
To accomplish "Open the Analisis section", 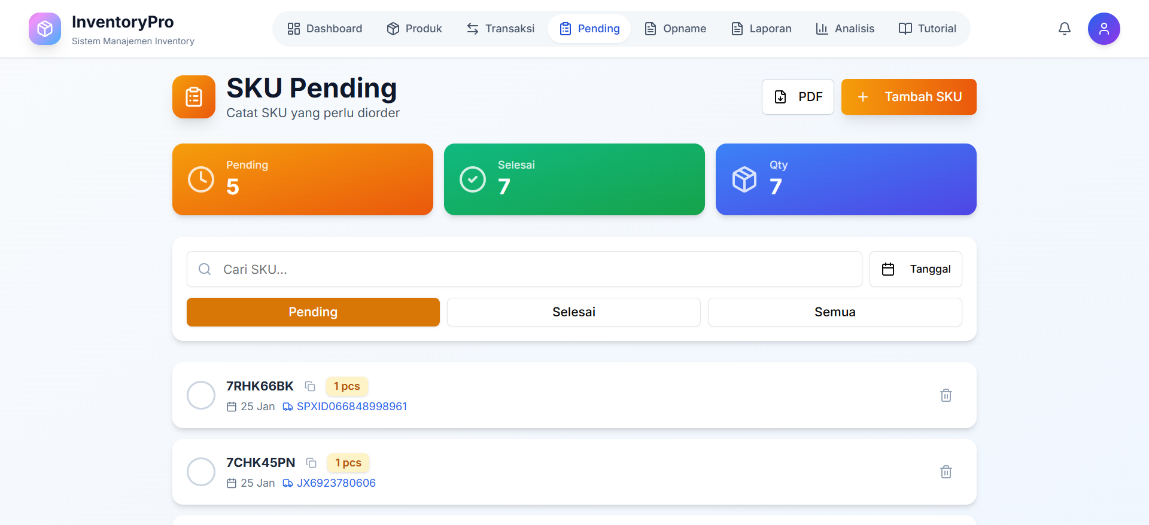I will coord(845,29).
